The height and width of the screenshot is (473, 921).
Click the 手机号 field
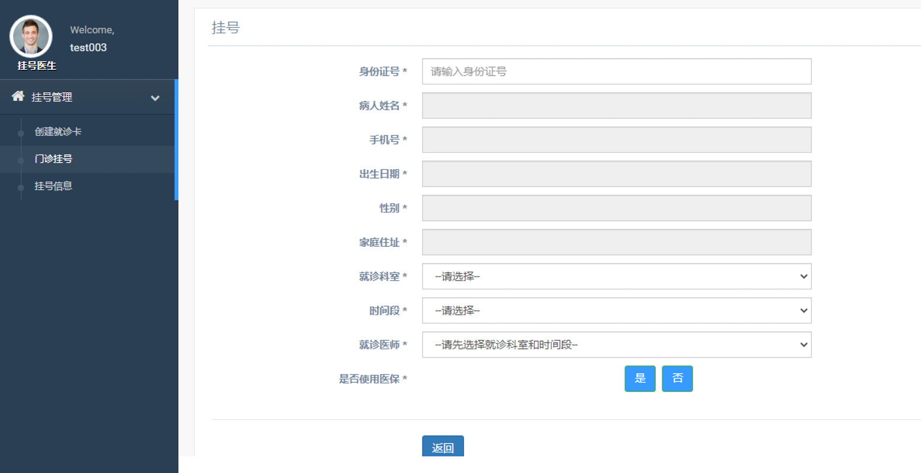[x=616, y=140]
